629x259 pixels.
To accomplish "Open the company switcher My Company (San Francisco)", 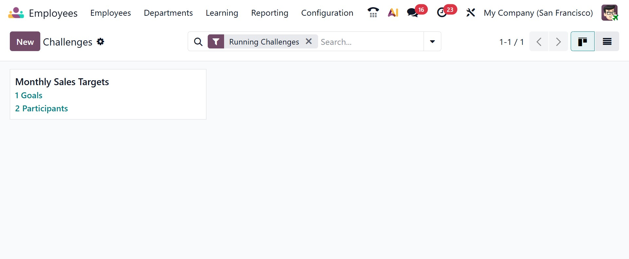I will coord(538,13).
